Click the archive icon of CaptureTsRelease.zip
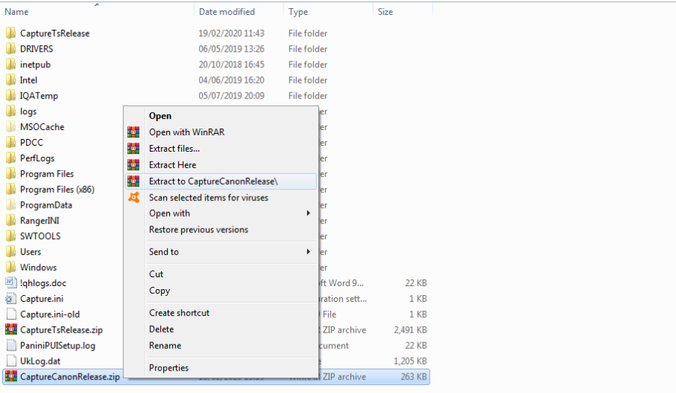Screen dimensions: 676x393 click(x=10, y=329)
